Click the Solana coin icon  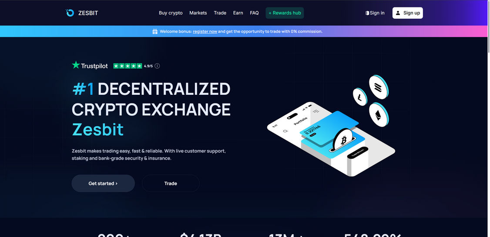(379, 87)
